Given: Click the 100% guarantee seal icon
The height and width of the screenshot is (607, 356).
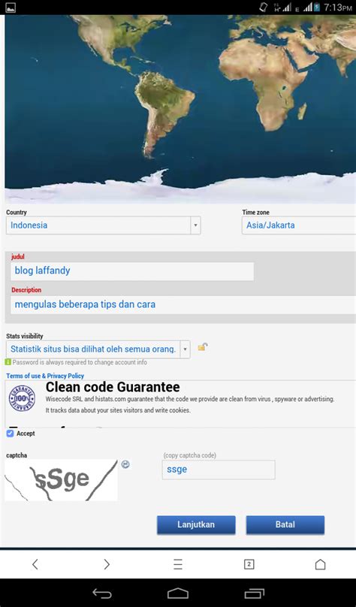Looking at the screenshot, I should pyautogui.click(x=22, y=397).
